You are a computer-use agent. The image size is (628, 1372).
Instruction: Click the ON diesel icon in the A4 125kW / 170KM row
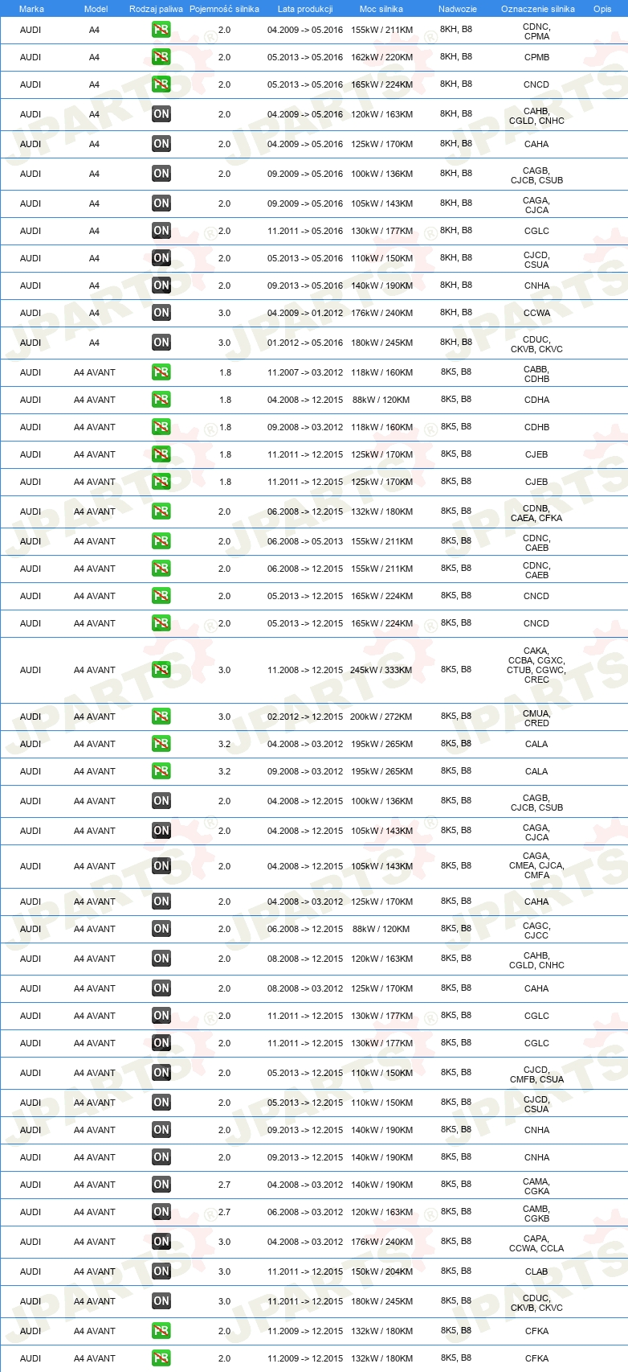(161, 144)
